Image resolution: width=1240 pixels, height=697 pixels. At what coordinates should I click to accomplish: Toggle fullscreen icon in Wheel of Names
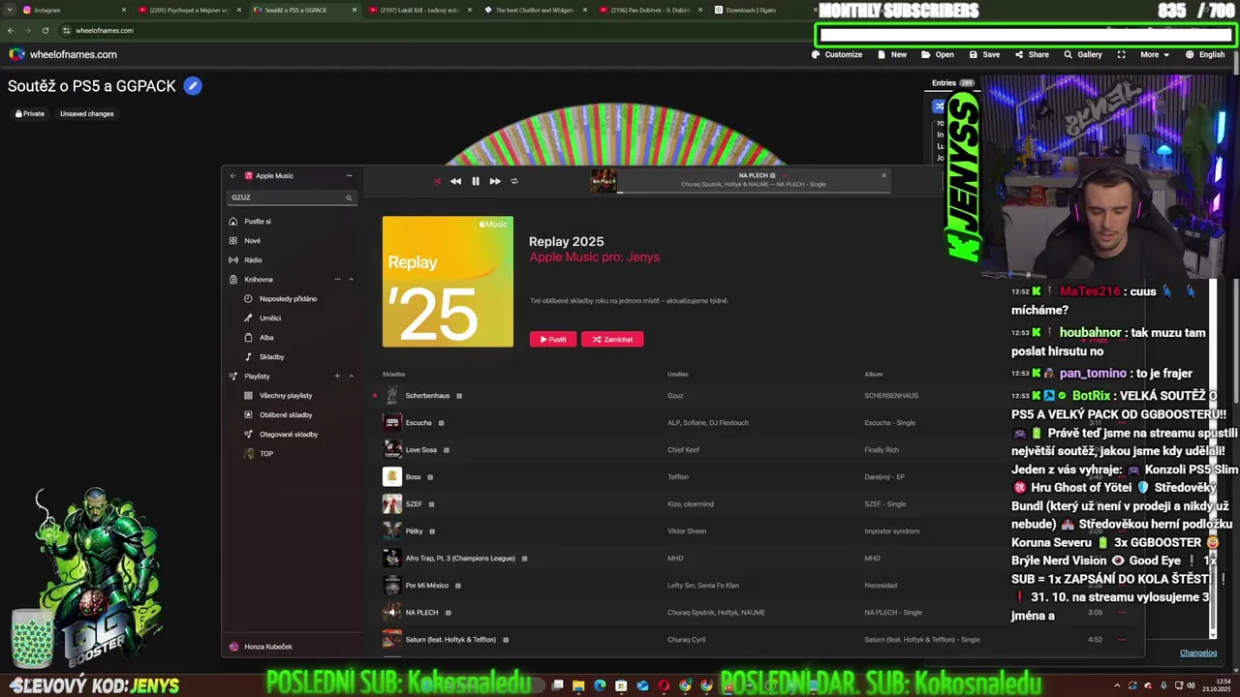point(1121,54)
